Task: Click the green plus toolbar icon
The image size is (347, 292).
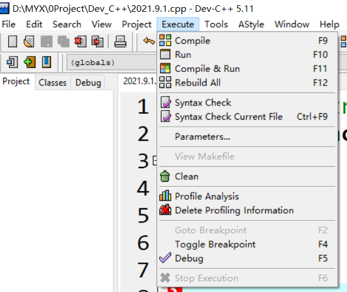Action: pyautogui.click(x=30, y=62)
